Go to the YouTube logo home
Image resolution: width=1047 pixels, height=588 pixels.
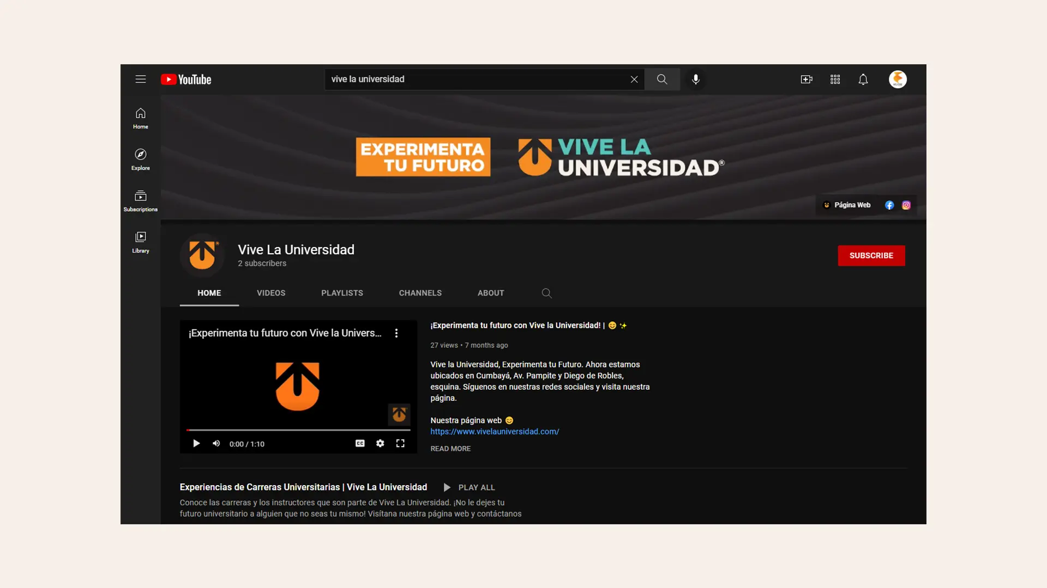[186, 79]
